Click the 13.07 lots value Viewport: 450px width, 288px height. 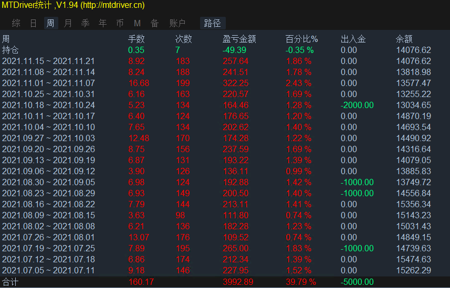tap(139, 237)
